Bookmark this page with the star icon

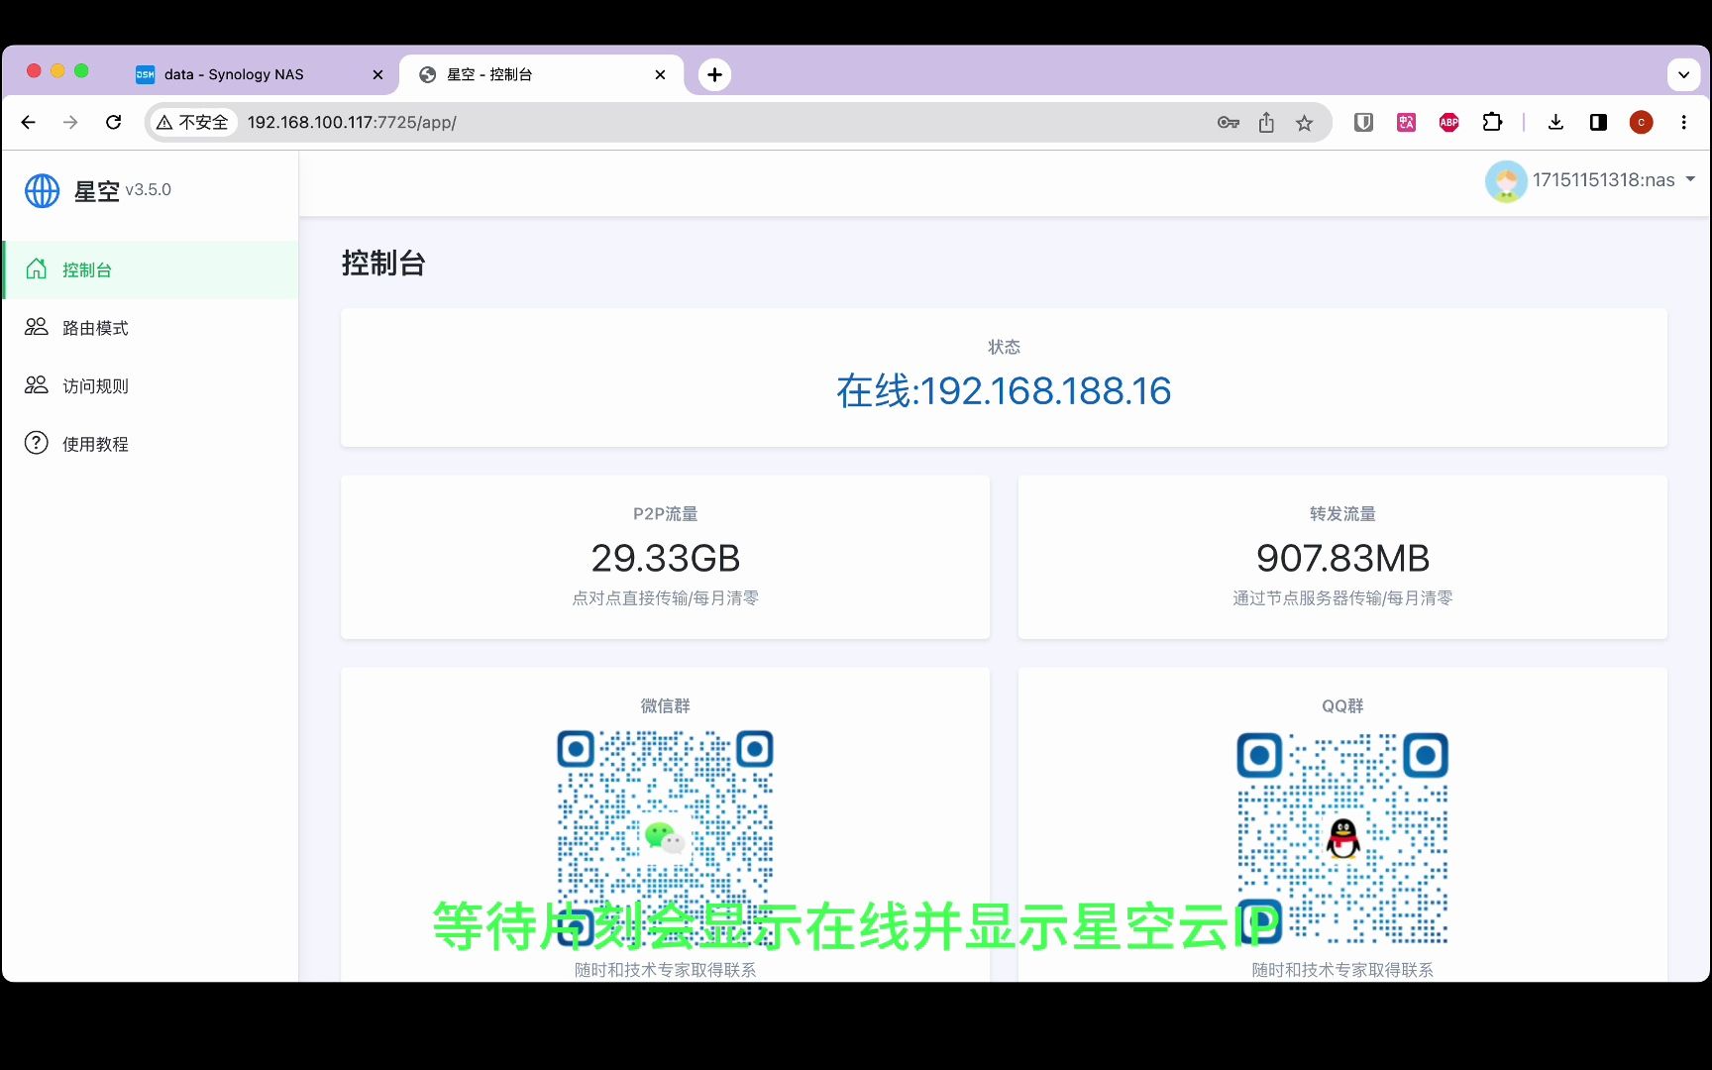point(1304,122)
